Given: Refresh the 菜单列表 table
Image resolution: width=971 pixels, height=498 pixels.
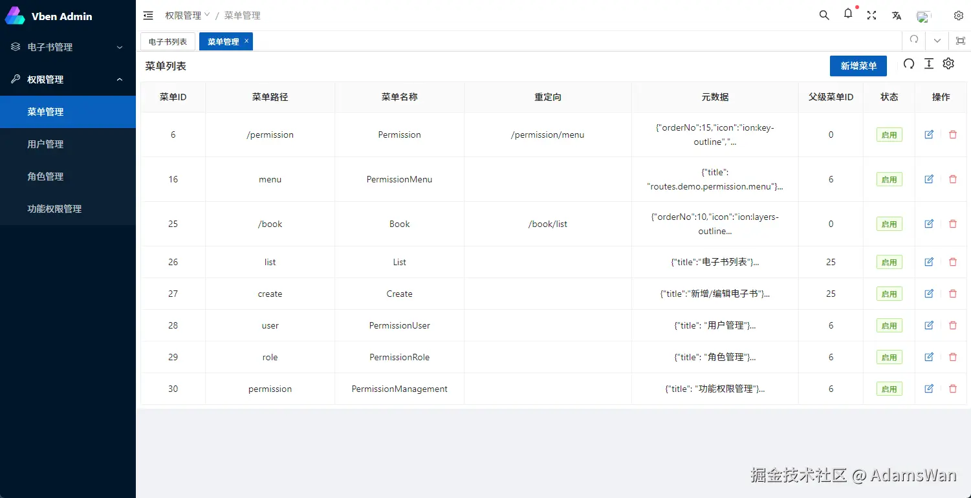Looking at the screenshot, I should point(909,63).
